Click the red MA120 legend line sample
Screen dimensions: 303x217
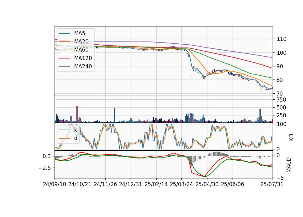point(64,58)
